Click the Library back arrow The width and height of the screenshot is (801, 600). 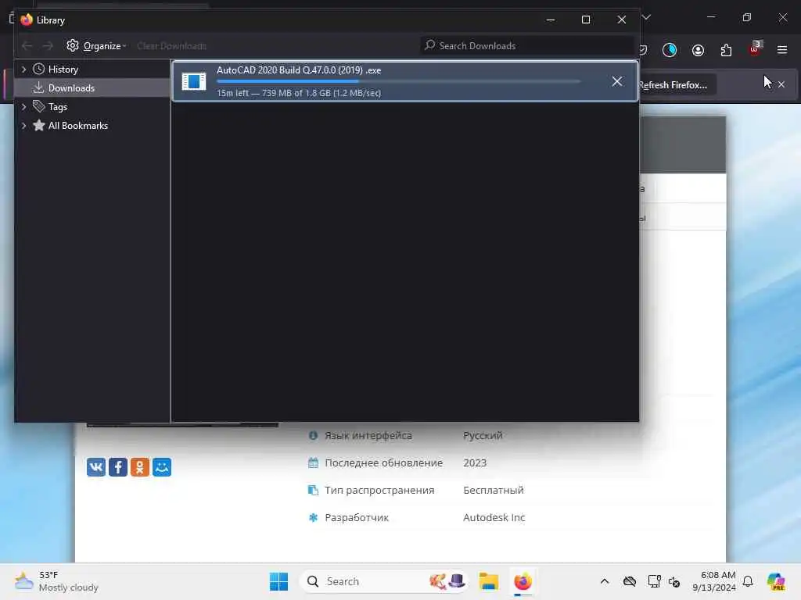27,46
